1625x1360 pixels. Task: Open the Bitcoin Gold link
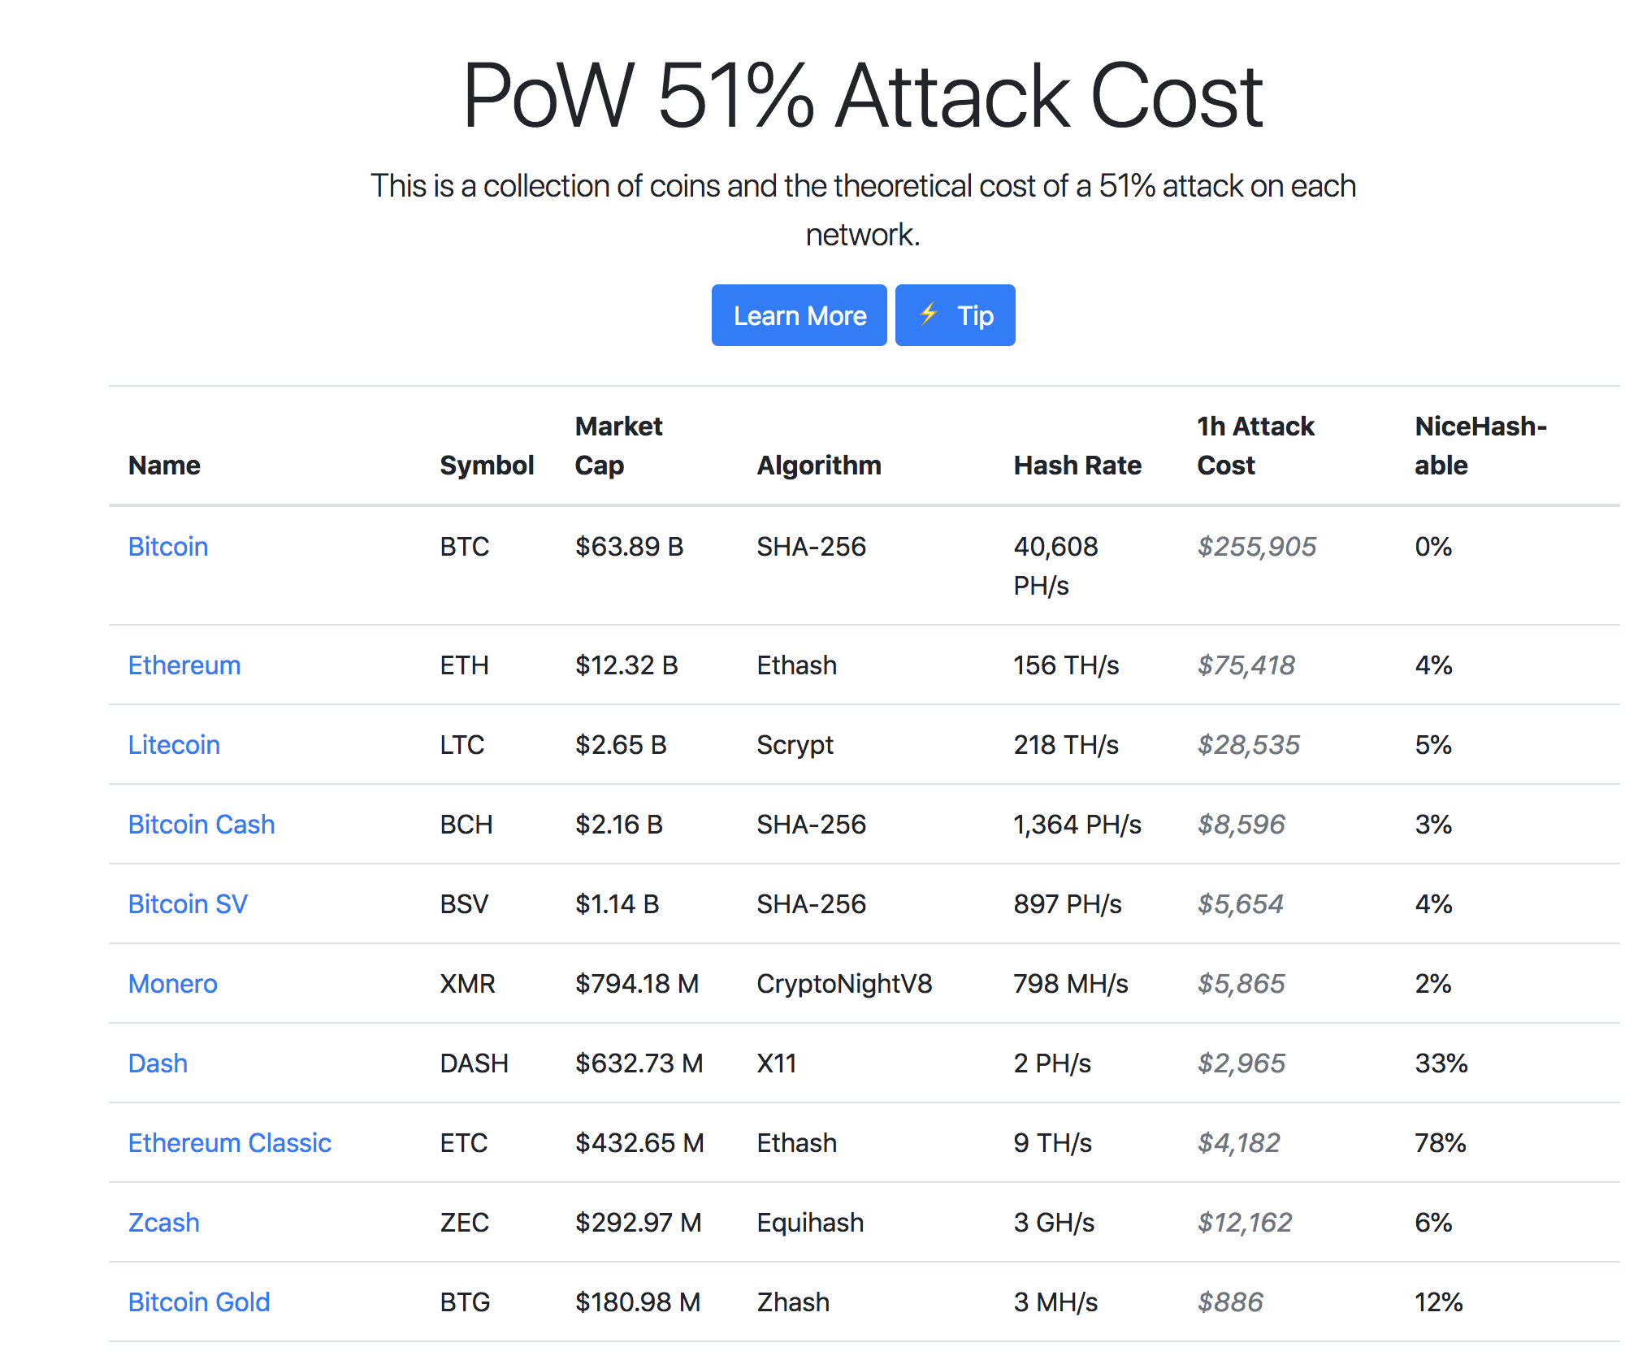(199, 1302)
